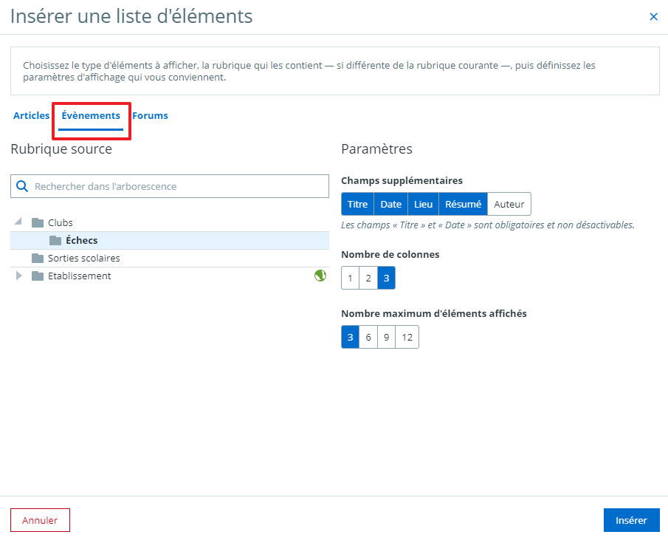This screenshot has height=543, width=668.
Task: Toggle the Date field button
Action: [x=390, y=204]
